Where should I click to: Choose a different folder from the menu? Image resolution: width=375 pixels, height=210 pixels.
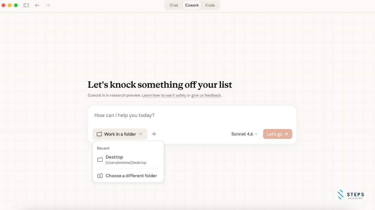coord(131,176)
